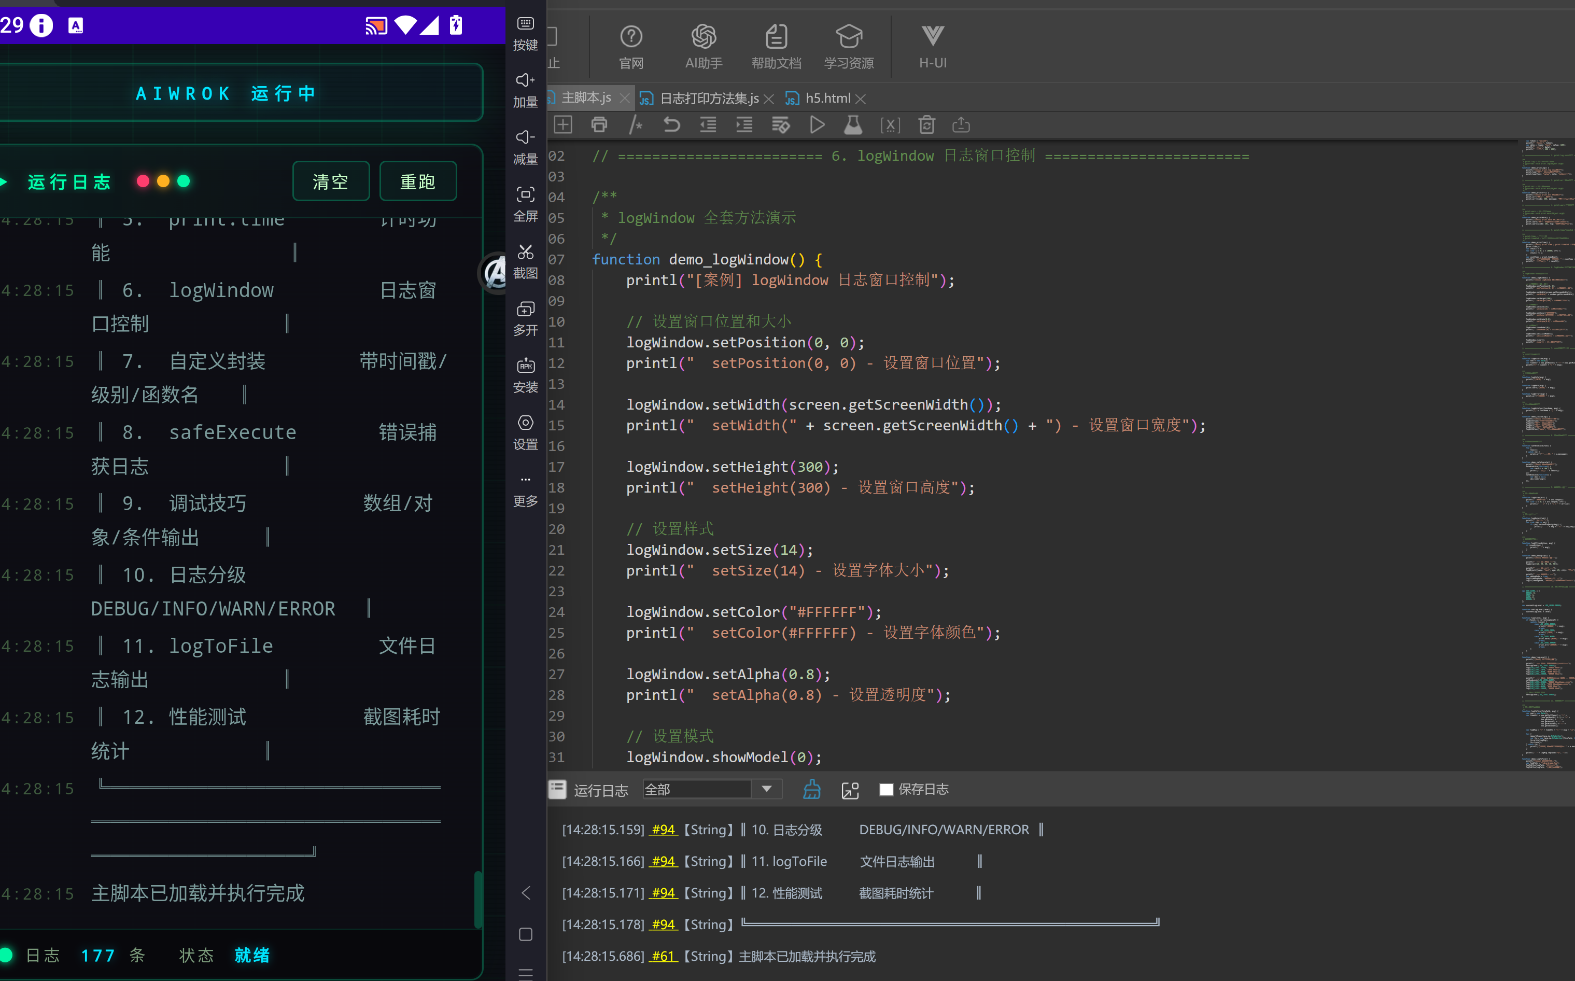Take a screenshot with 截图 scissors
Screen dimensions: 1575x981
pyautogui.click(x=525, y=261)
